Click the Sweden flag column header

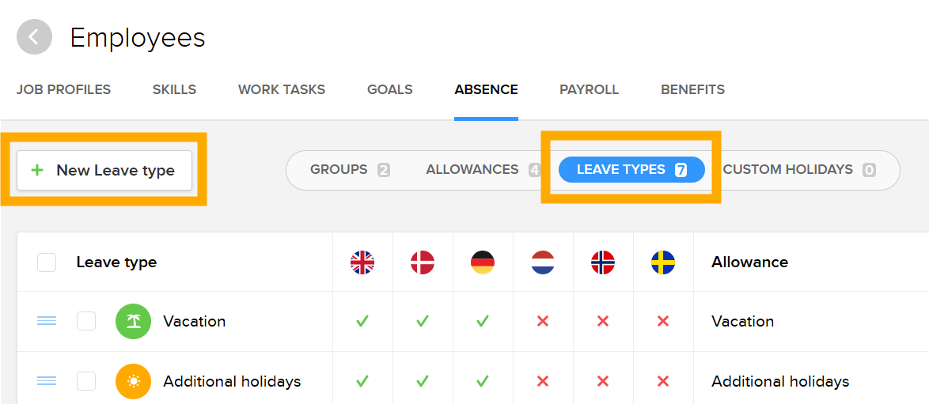(x=663, y=262)
